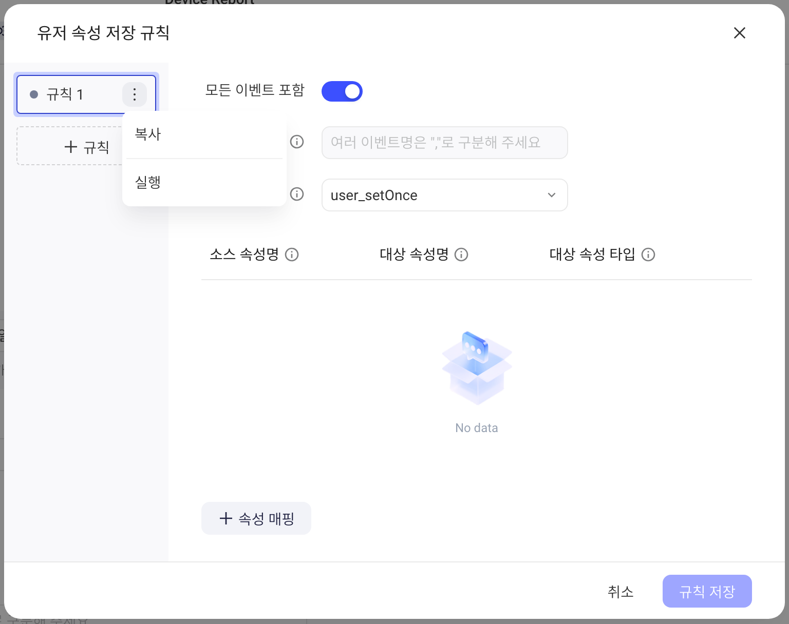The height and width of the screenshot is (624, 789).
Task: Open the 규칙 1 three-dot options menu
Action: click(x=135, y=94)
